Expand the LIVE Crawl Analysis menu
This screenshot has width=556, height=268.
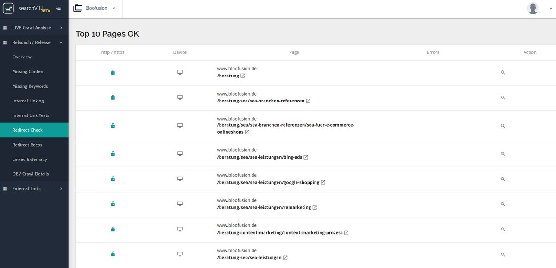[x=34, y=28]
